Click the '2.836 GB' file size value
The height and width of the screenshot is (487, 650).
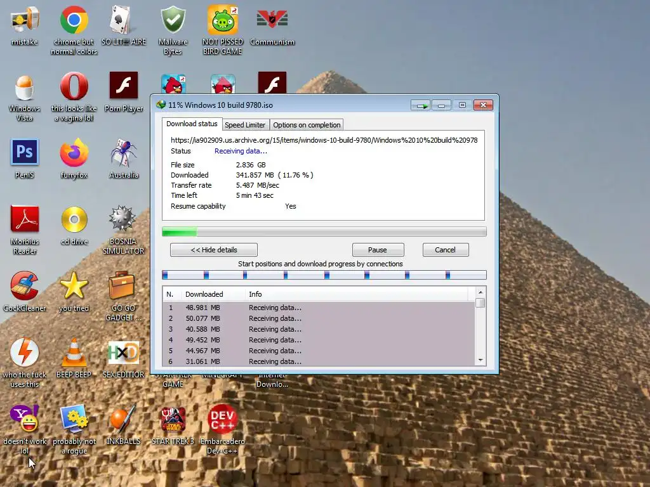pyautogui.click(x=251, y=165)
